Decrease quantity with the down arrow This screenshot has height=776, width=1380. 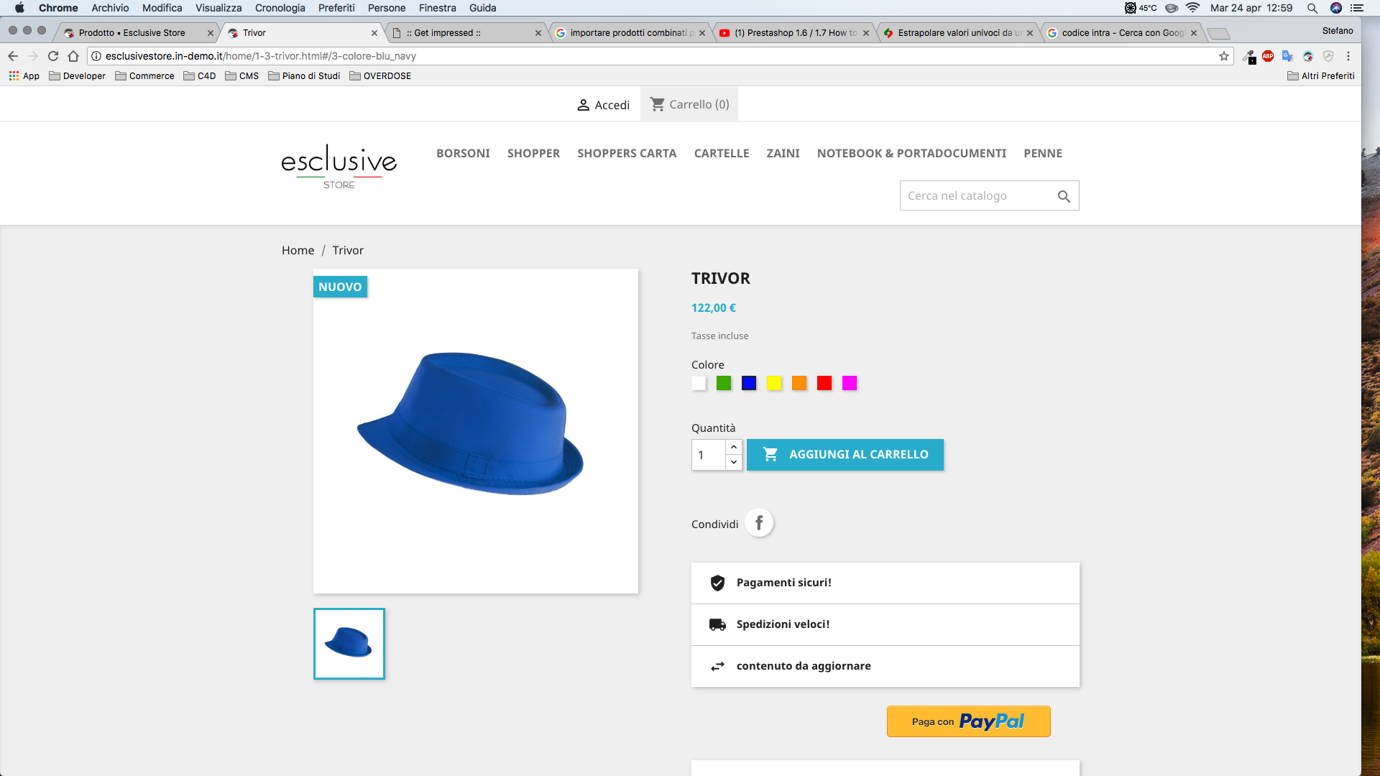click(x=734, y=463)
